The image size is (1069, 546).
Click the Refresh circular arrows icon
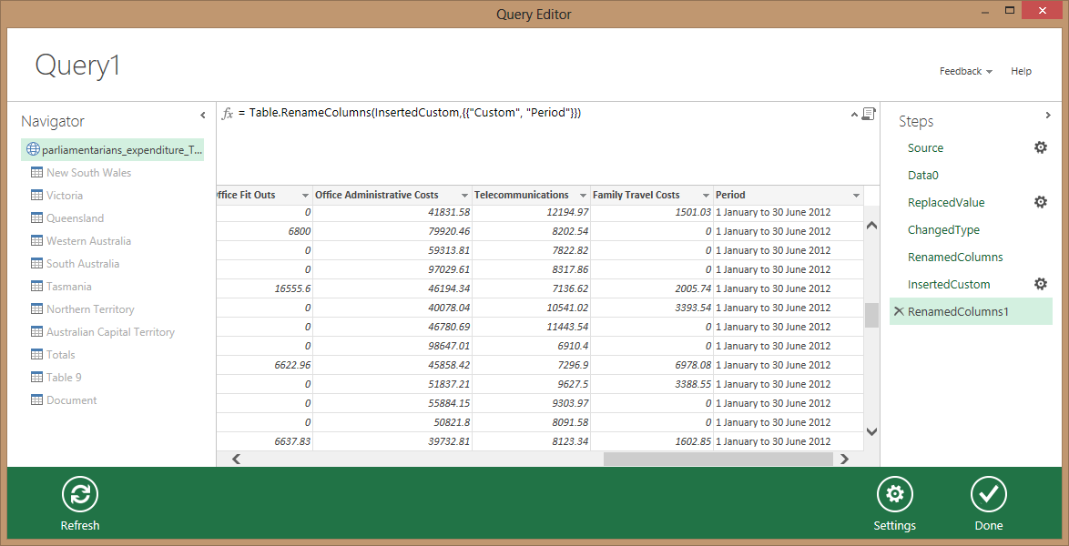point(80,494)
